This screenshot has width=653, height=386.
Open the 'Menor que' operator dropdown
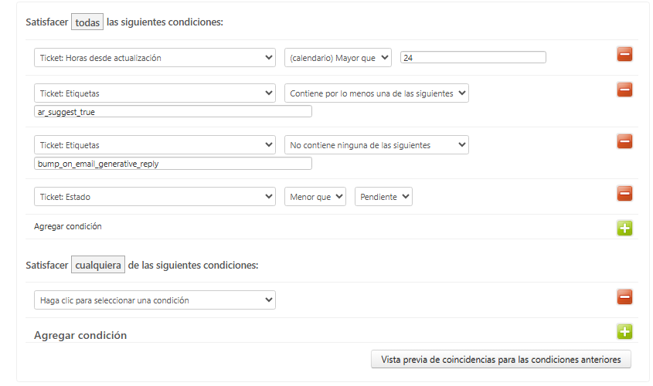pos(315,197)
